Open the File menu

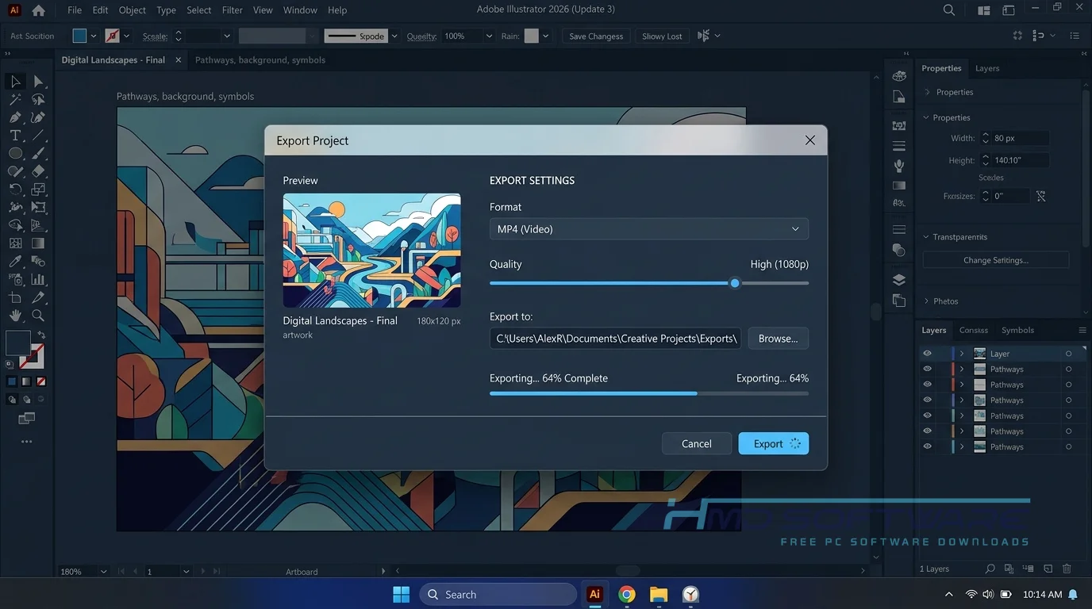(75, 10)
